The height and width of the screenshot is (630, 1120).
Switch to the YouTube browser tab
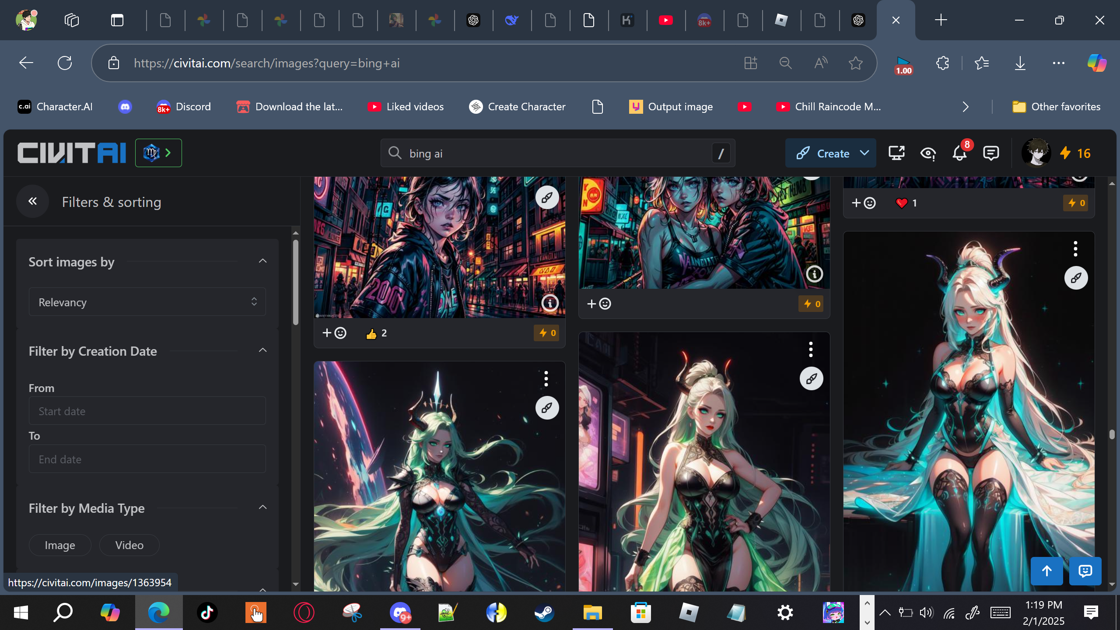[x=665, y=20]
